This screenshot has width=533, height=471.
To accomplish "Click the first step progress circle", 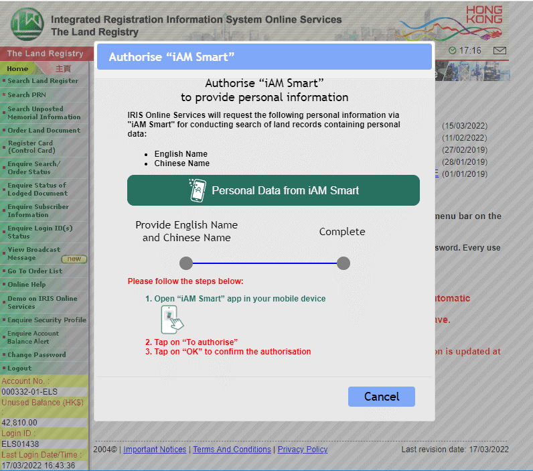I will [186, 263].
